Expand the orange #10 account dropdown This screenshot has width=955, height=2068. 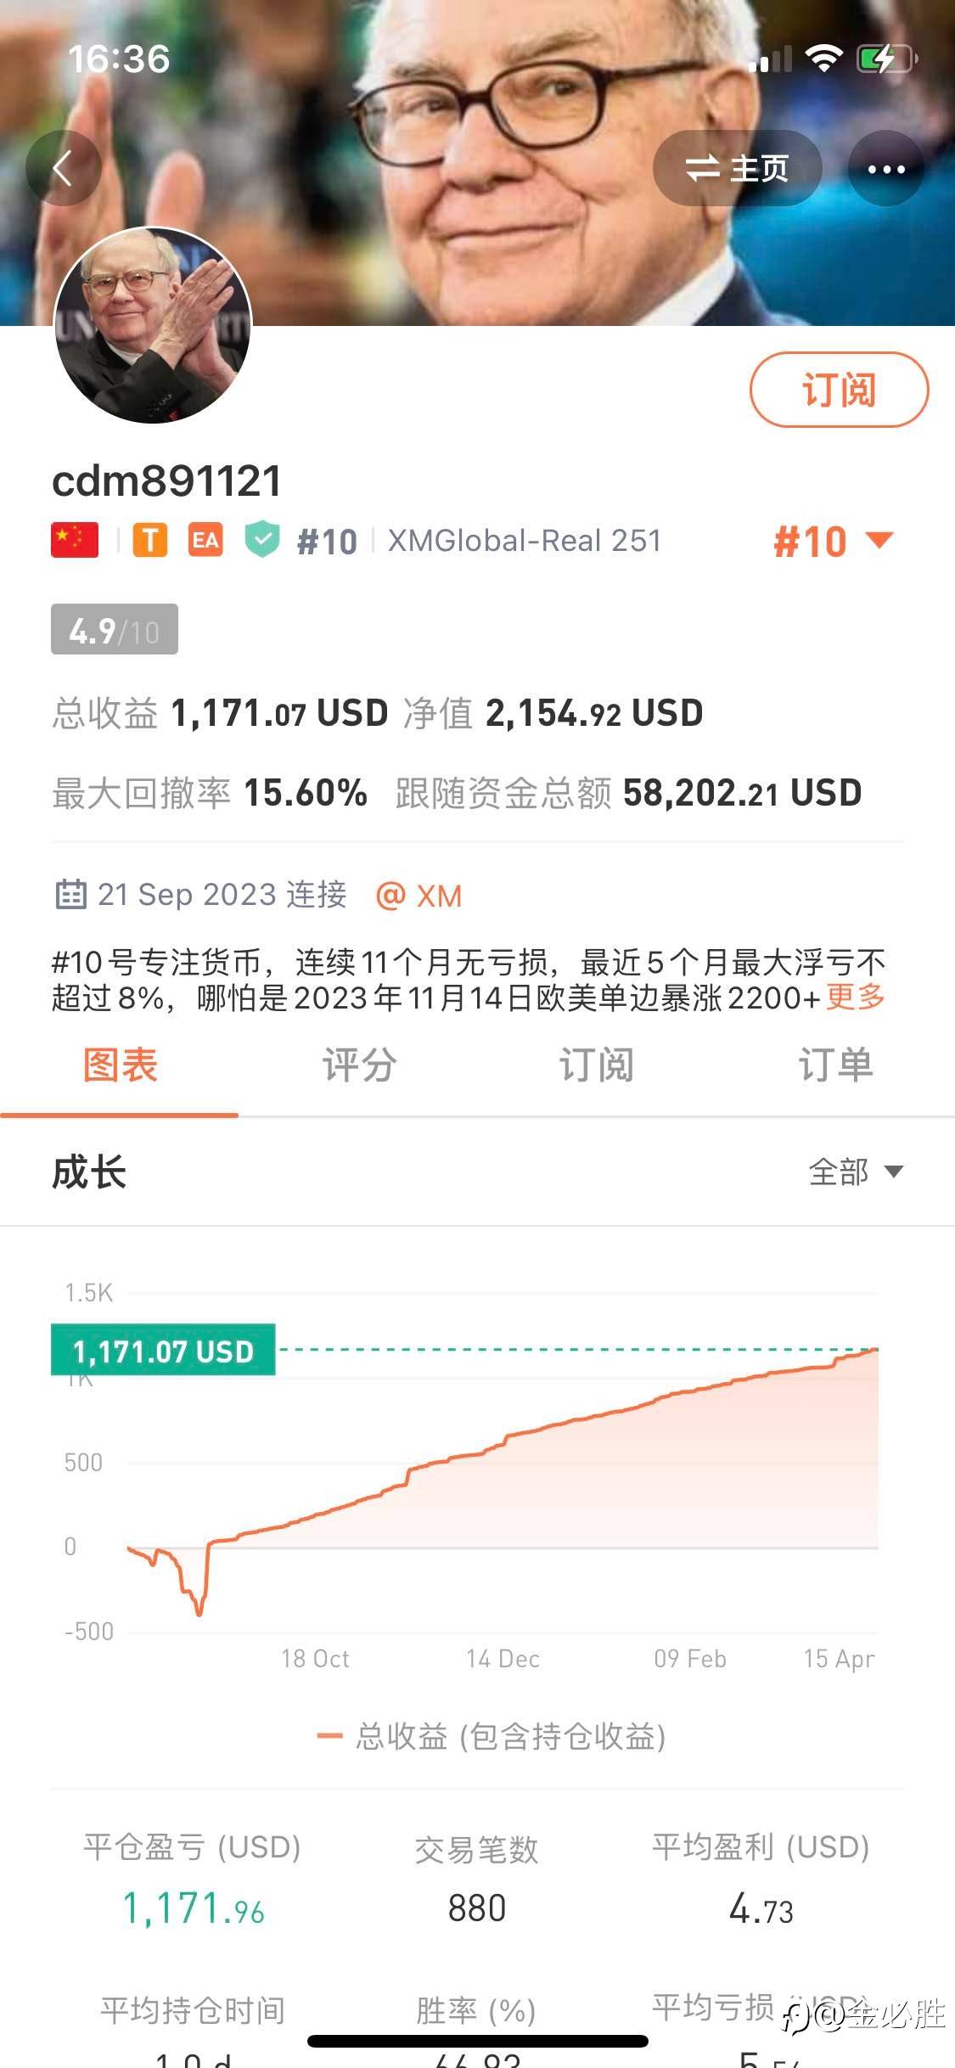click(832, 542)
